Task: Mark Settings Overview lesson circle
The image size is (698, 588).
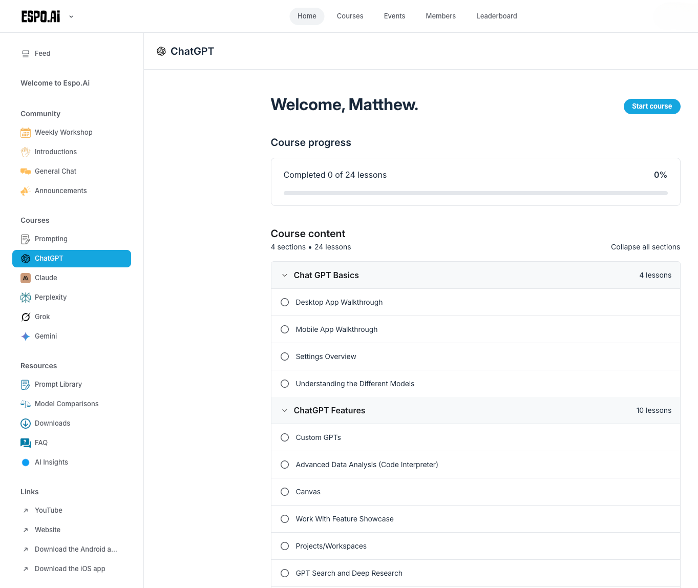Action: pyautogui.click(x=285, y=356)
